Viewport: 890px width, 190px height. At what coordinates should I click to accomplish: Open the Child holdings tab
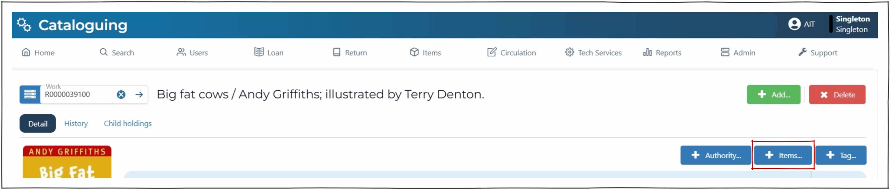[128, 124]
